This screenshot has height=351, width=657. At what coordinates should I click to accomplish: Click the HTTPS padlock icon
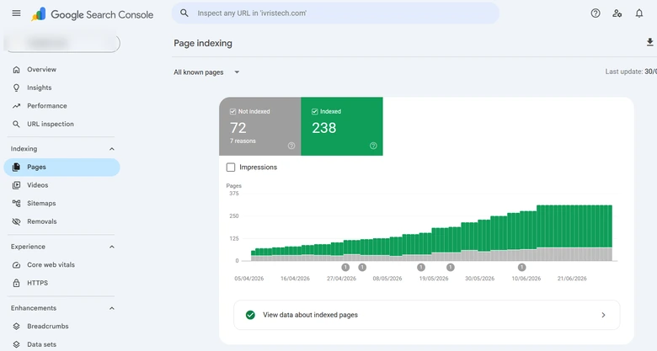pos(16,283)
